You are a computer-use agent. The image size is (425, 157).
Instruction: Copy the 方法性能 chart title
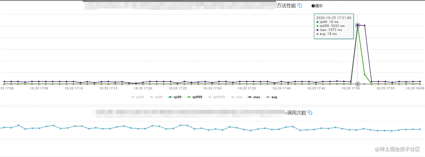click(x=300, y=6)
